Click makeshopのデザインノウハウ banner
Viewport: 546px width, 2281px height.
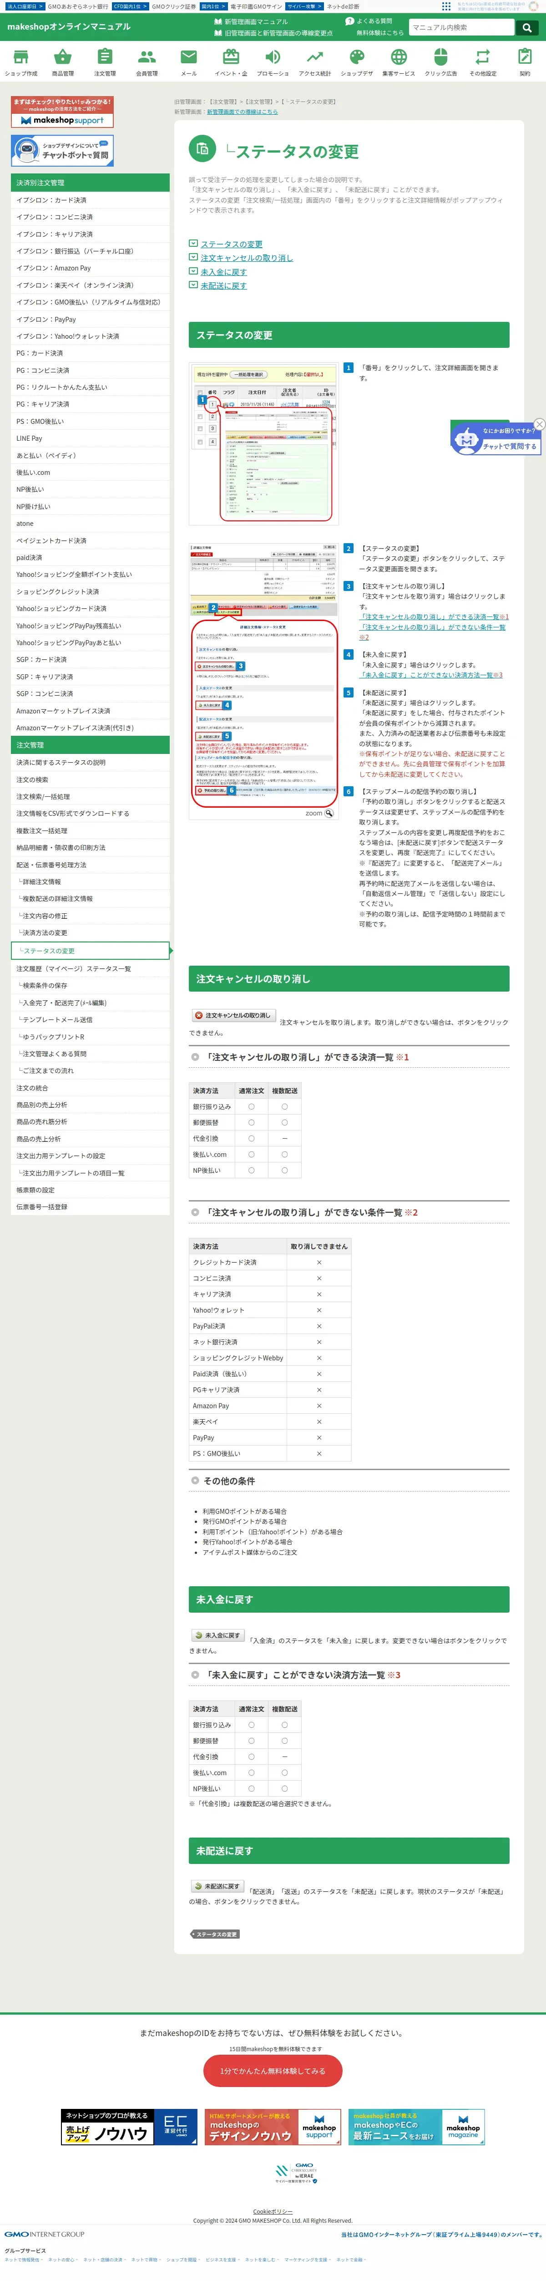[x=273, y=2127]
